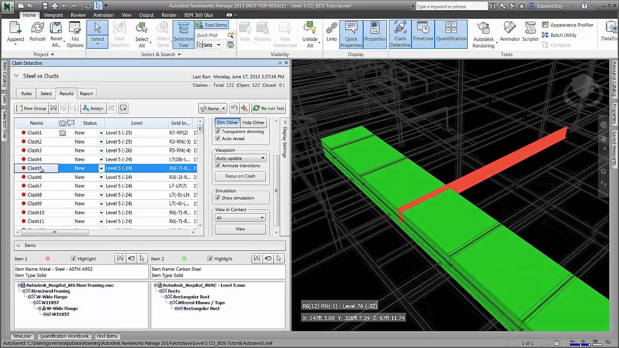This screenshot has height=348, width=619.
Task: Open the Appearance Profiler
Action: tap(567, 25)
